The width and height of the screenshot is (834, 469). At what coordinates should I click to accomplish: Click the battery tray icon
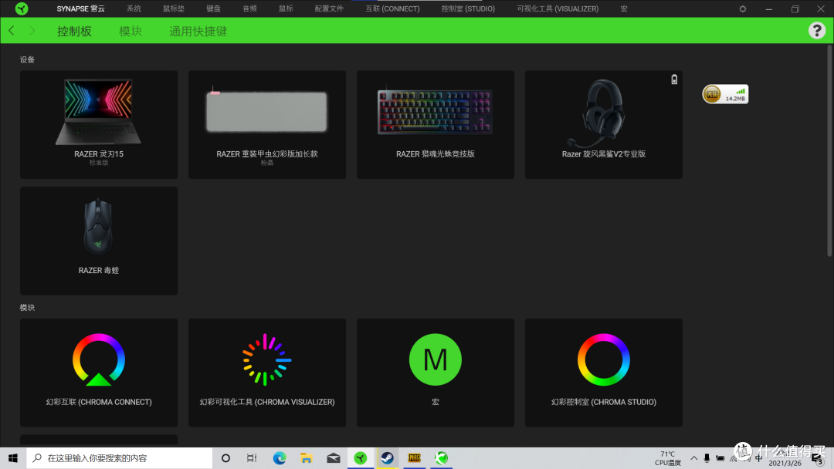point(720,458)
